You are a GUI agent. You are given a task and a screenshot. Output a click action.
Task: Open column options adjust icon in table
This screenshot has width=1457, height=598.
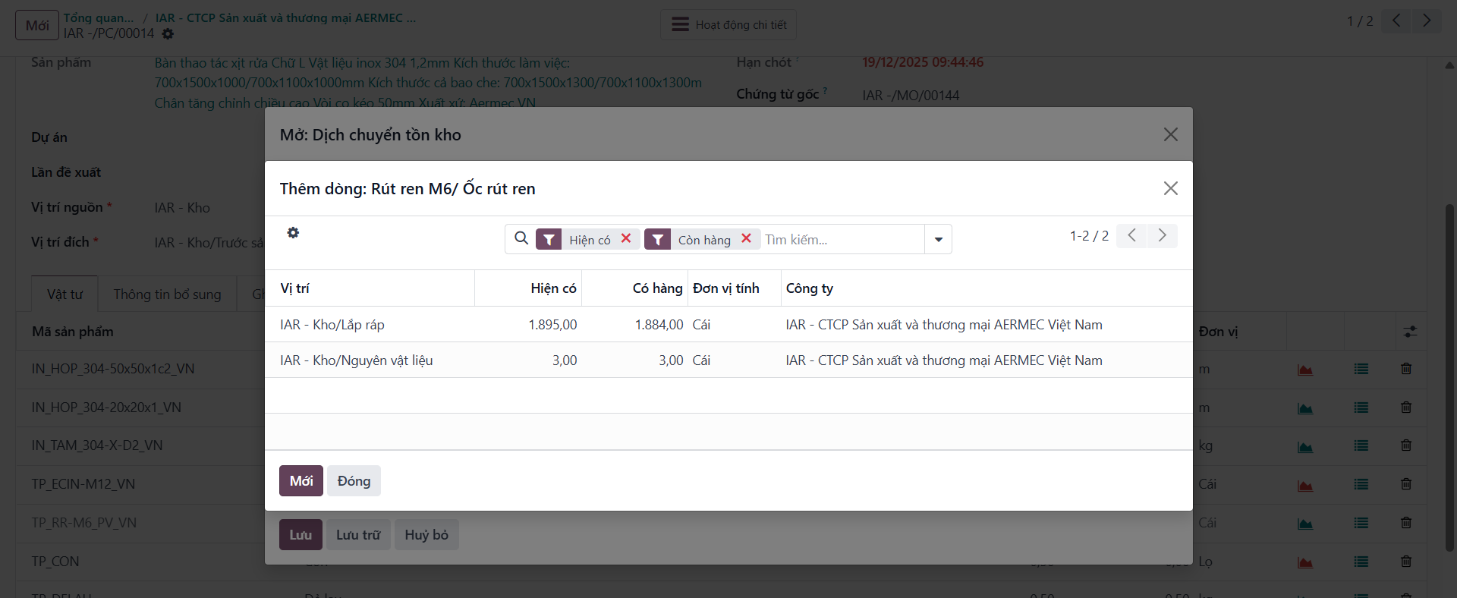pyautogui.click(x=1410, y=332)
